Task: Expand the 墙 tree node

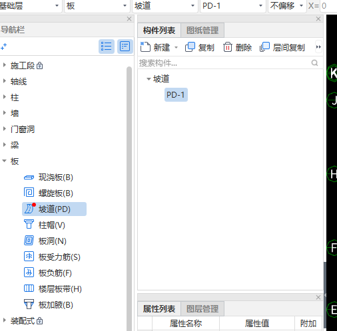Action: click(4, 113)
